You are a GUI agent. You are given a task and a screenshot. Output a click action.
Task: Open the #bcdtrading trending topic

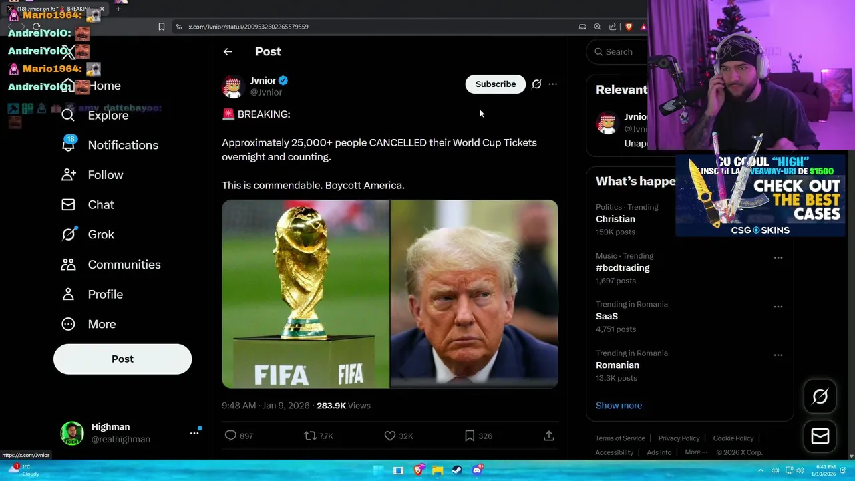pyautogui.click(x=623, y=268)
